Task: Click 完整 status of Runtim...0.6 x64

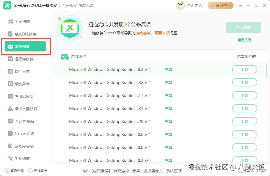Action: tap(168, 135)
